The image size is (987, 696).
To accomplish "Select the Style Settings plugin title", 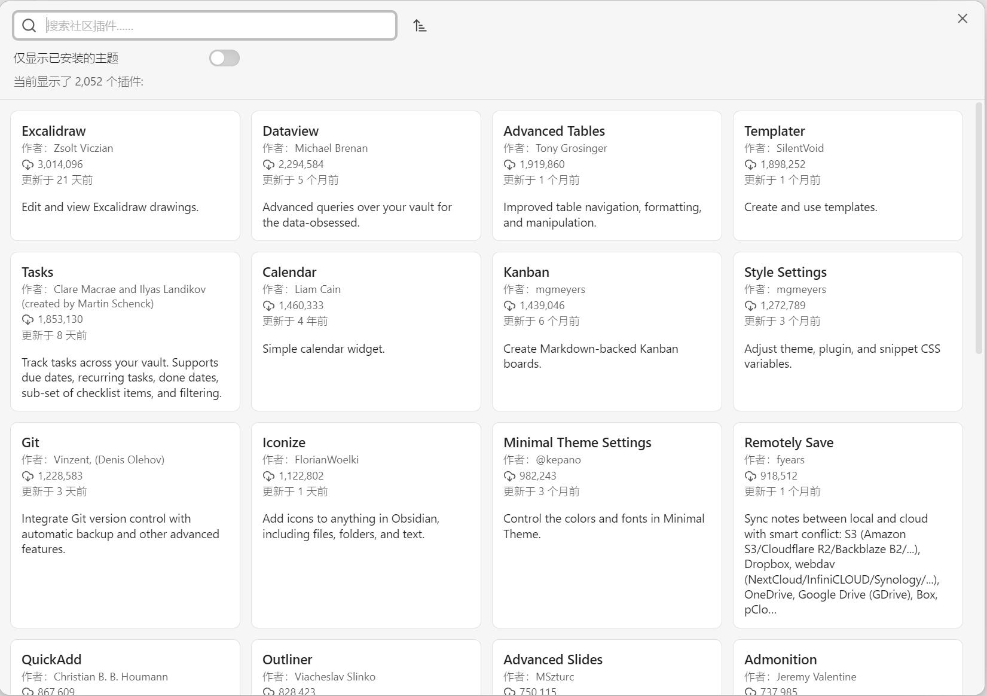I will (786, 272).
